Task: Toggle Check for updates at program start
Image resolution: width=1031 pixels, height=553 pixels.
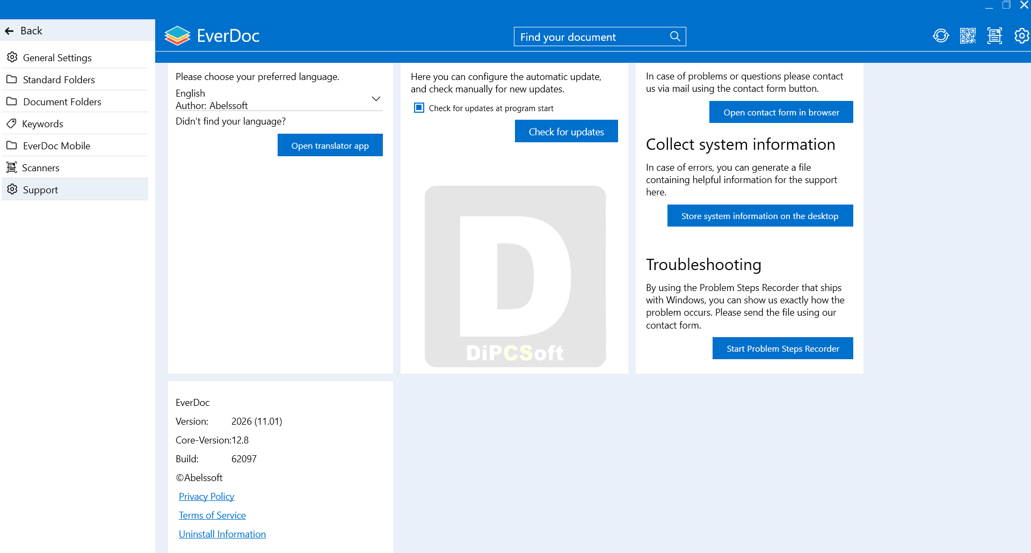Action: coord(419,108)
